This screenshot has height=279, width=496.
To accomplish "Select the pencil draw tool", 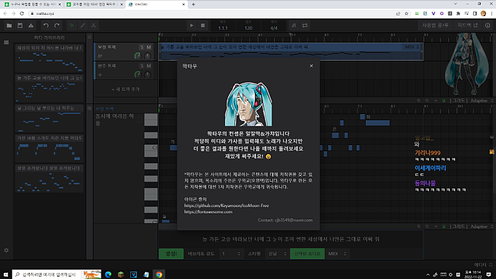I will pos(82,25).
